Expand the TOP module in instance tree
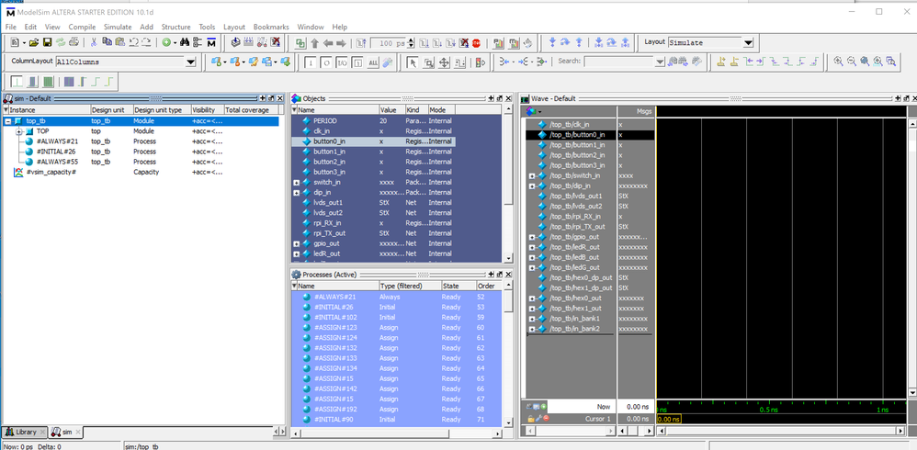Image resolution: width=917 pixels, height=450 pixels. click(18, 131)
